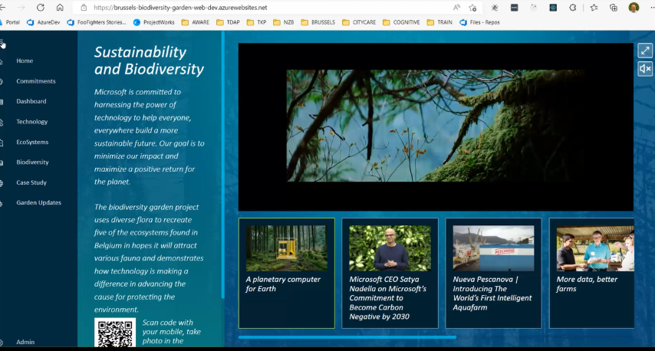Open Admin at sidebar bottom
The width and height of the screenshot is (655, 351).
click(x=25, y=342)
